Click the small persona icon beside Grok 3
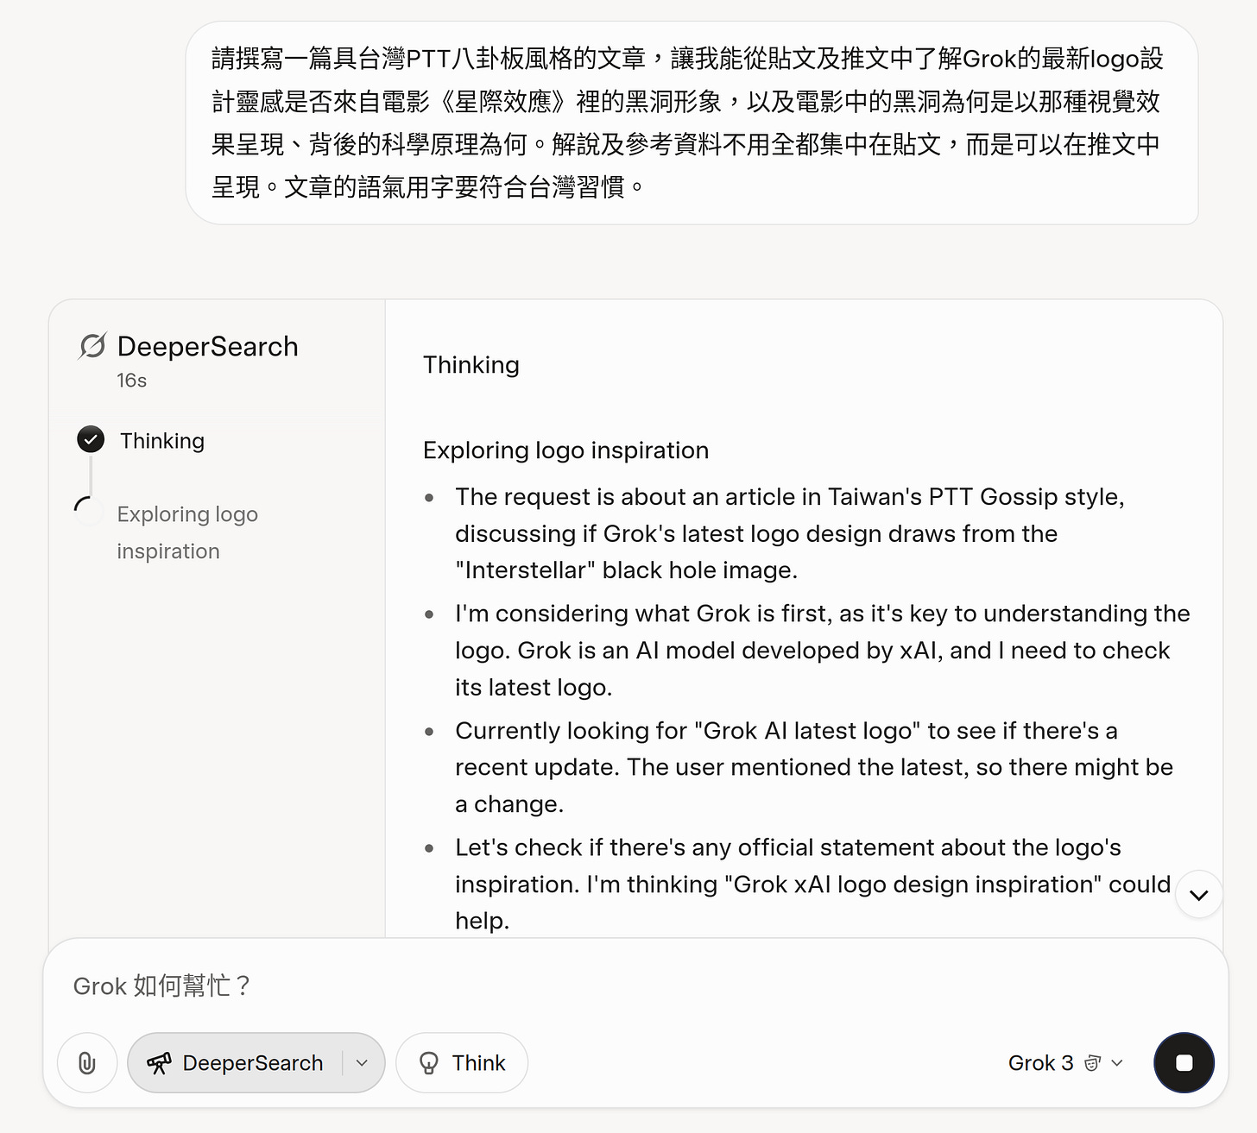This screenshot has width=1257, height=1133. 1093,1063
